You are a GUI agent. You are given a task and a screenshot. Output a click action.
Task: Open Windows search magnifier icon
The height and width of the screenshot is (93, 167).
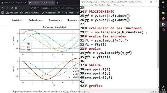pos(163,7)
